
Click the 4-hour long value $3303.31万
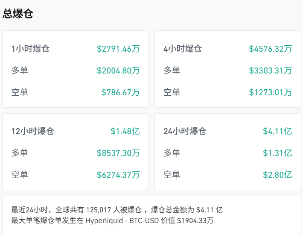[x=271, y=70]
